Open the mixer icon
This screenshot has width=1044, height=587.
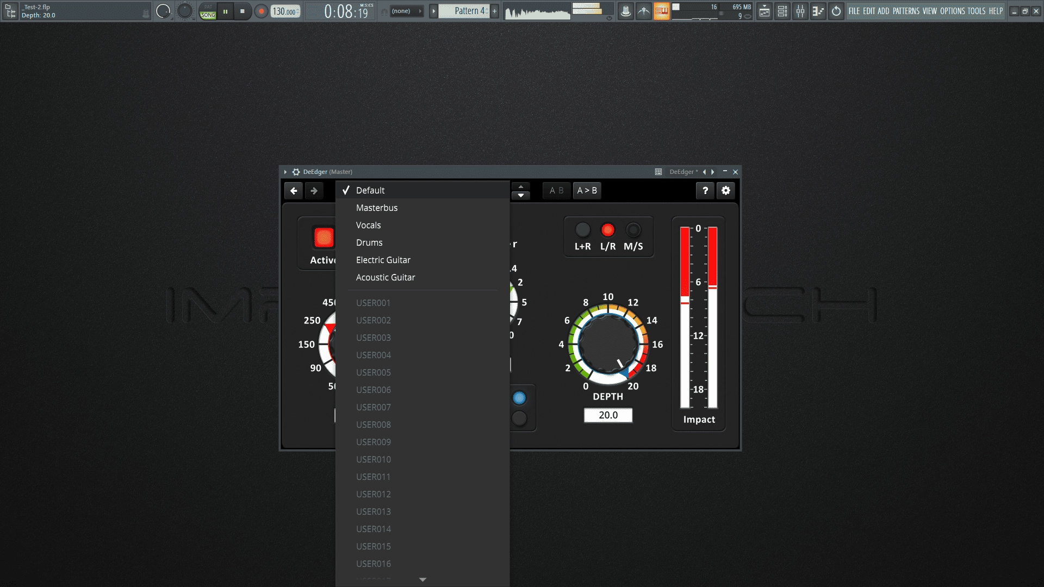point(800,11)
